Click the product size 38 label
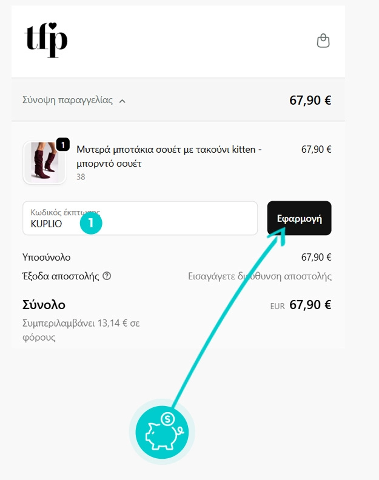The height and width of the screenshot is (480, 379). (x=81, y=177)
